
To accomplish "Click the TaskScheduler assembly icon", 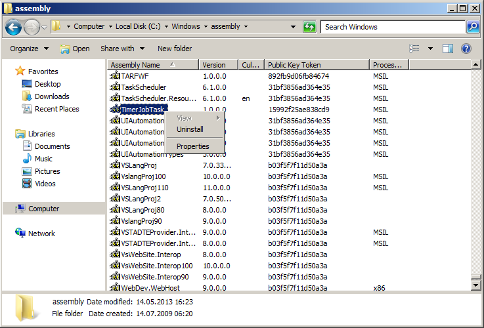I will coord(115,87).
